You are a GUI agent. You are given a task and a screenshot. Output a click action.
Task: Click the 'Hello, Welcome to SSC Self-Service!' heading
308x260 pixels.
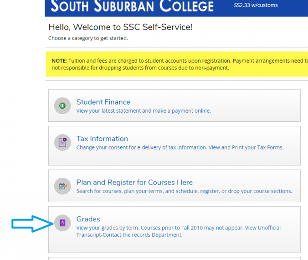120,27
